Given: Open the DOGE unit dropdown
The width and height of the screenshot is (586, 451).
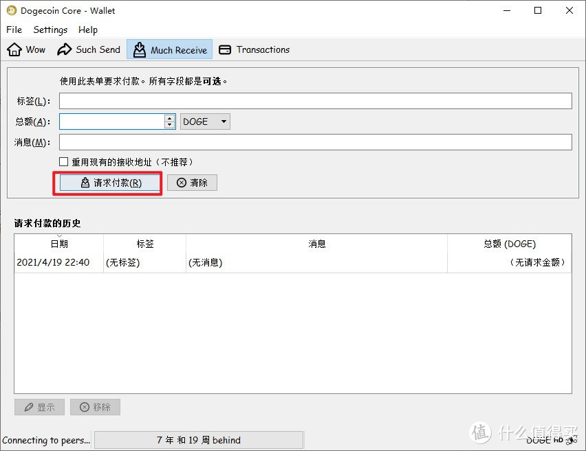Looking at the screenshot, I should pyautogui.click(x=205, y=122).
